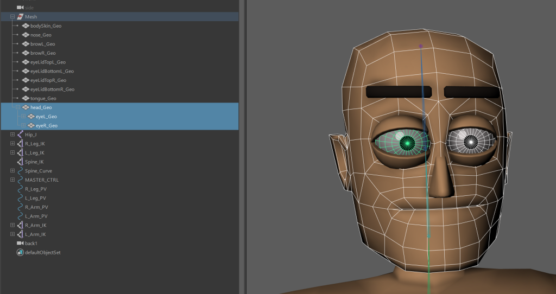The image size is (556, 294).
Task: Collapse the head_Geo node
Action: pyautogui.click(x=18, y=107)
